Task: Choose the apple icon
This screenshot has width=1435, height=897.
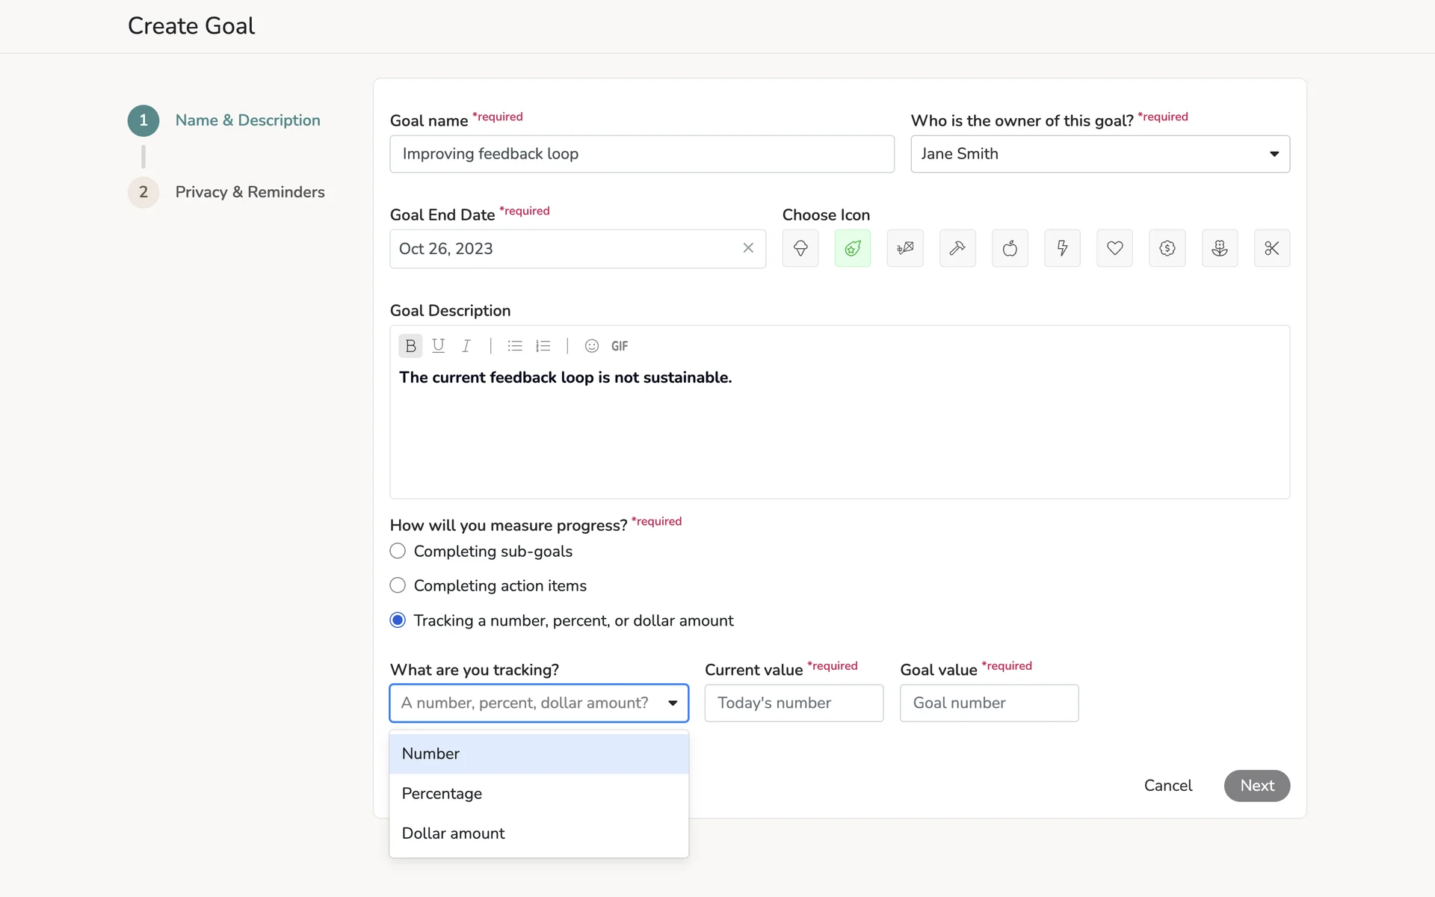Action: point(1010,248)
